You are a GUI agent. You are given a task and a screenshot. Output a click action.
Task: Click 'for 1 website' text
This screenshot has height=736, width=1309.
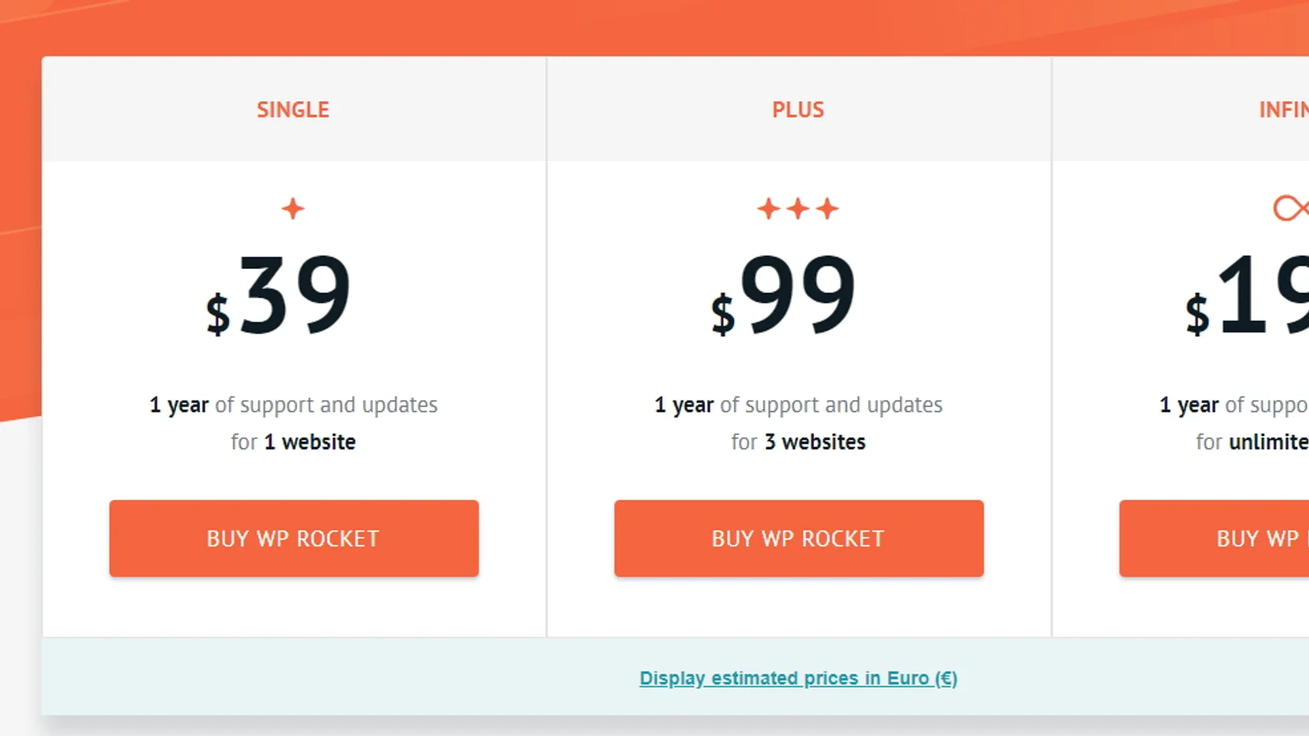pyautogui.click(x=293, y=442)
